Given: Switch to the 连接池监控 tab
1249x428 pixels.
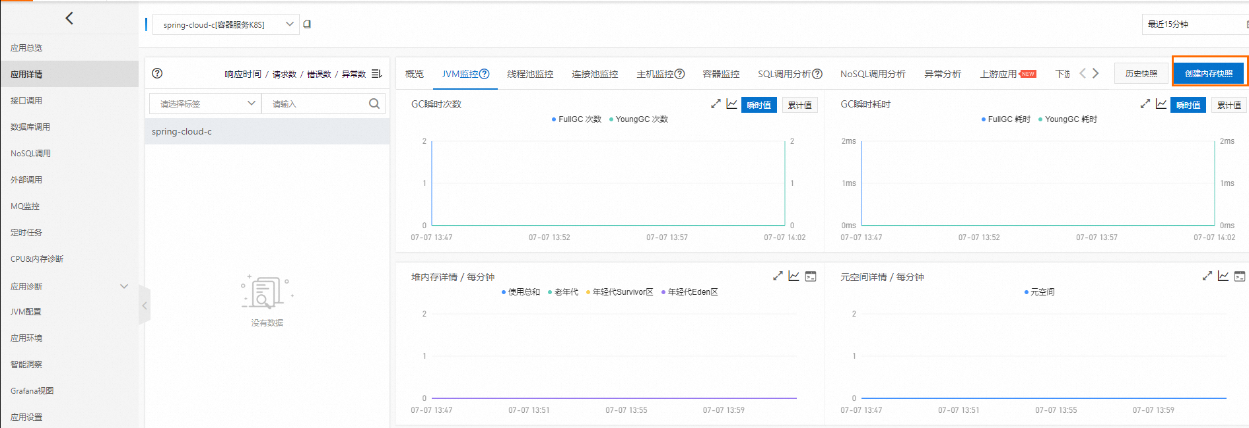Looking at the screenshot, I should coord(595,74).
